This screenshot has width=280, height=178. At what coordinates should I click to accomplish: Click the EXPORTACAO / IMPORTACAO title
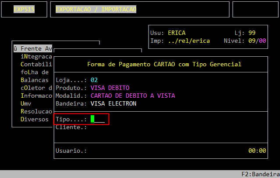point(96,9)
